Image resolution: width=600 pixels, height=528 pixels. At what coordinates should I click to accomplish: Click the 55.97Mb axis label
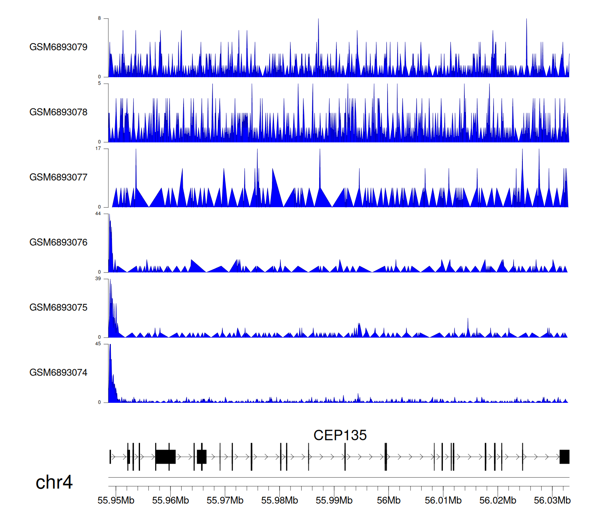coord(225,500)
